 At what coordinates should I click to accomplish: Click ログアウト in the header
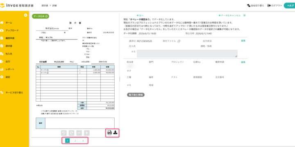click(275, 6)
